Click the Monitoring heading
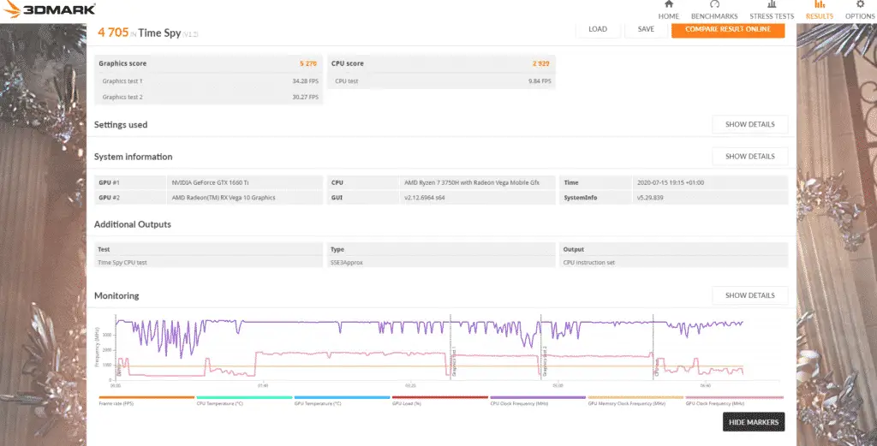877x446 pixels. [x=116, y=295]
